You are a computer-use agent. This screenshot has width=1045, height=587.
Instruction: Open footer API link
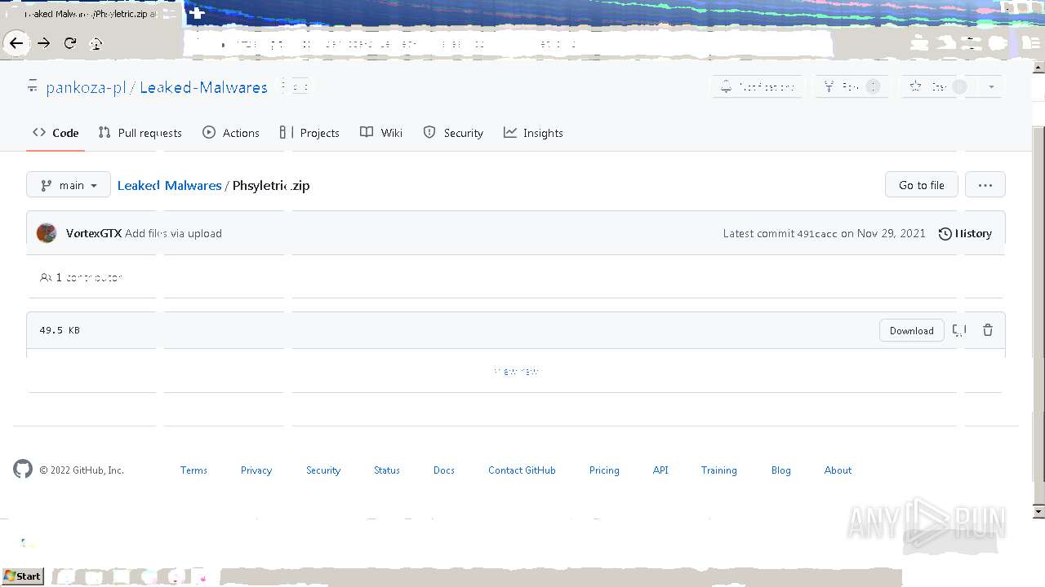[660, 470]
